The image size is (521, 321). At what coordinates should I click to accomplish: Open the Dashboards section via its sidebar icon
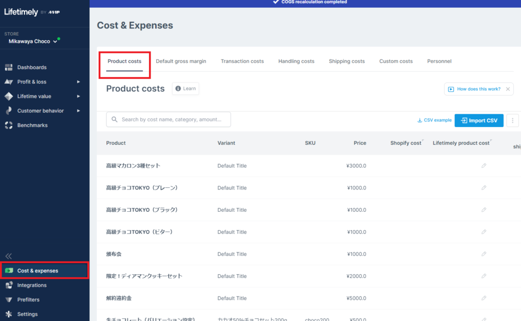coord(8,67)
